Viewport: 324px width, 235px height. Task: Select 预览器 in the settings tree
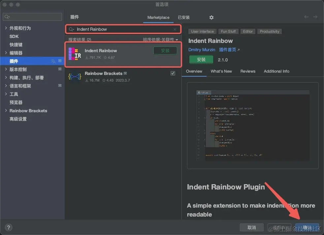pyautogui.click(x=16, y=103)
